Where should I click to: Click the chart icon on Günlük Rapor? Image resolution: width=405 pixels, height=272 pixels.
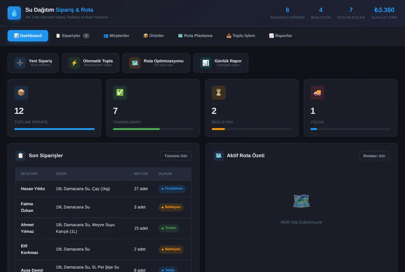(x=206, y=63)
